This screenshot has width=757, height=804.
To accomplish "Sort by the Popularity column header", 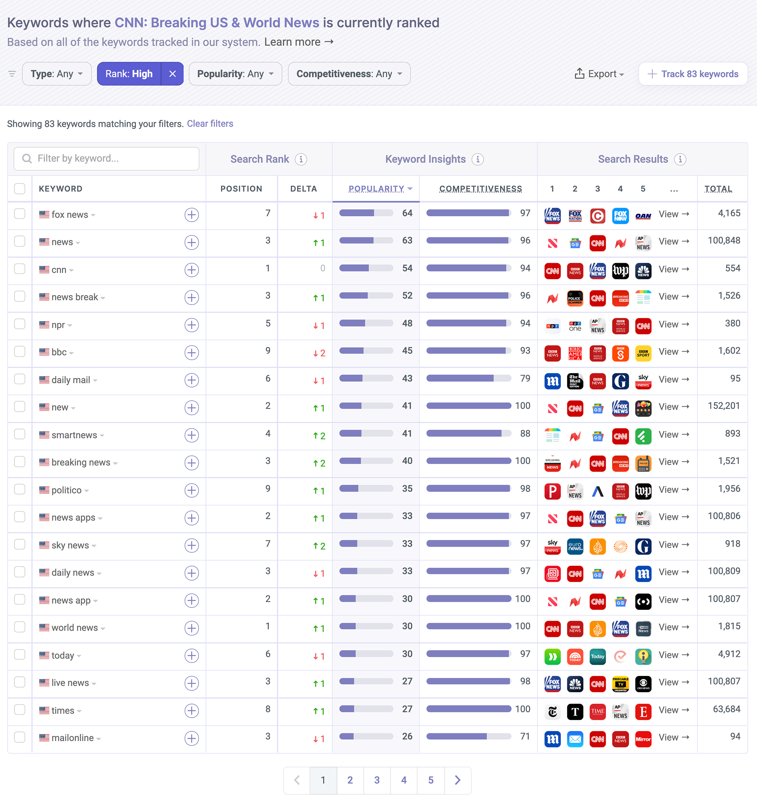I will tap(376, 189).
